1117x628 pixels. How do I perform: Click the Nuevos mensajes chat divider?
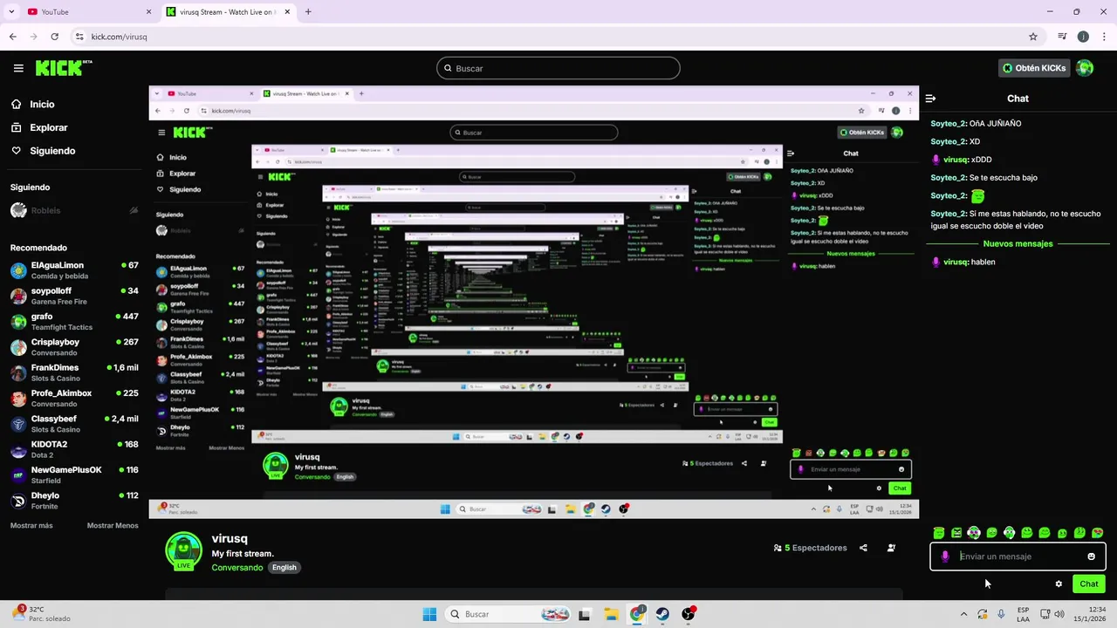point(1018,244)
